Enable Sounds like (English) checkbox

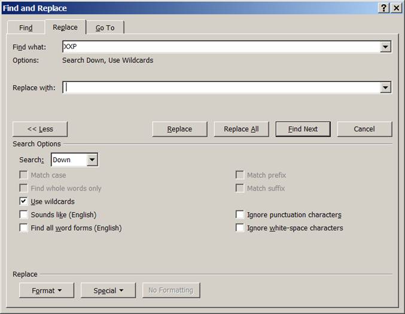point(24,215)
